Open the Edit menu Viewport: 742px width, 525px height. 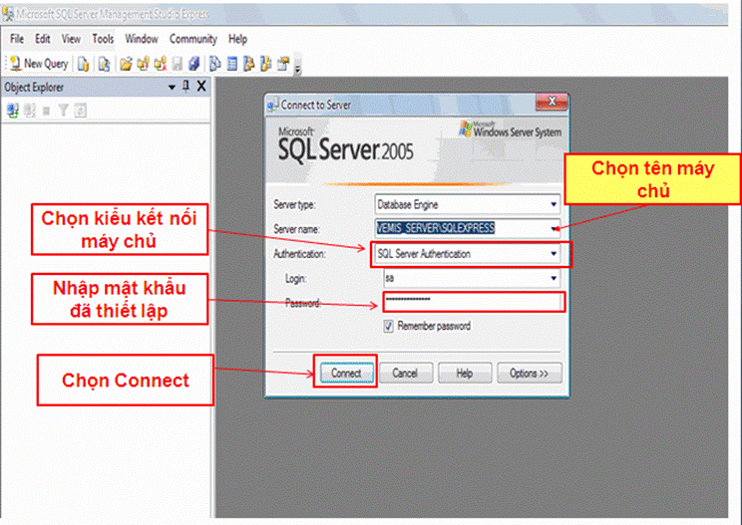pos(43,39)
